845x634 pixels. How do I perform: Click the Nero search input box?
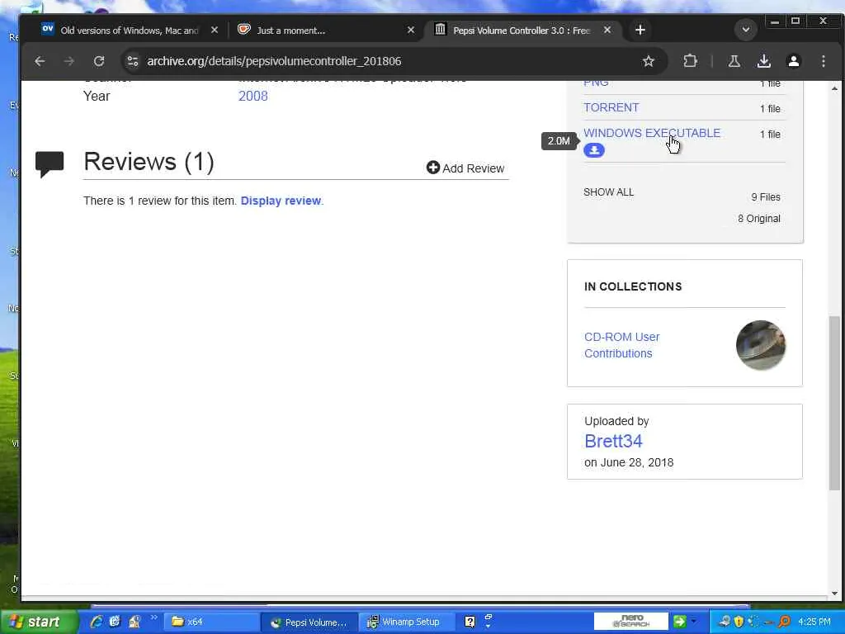click(631, 622)
